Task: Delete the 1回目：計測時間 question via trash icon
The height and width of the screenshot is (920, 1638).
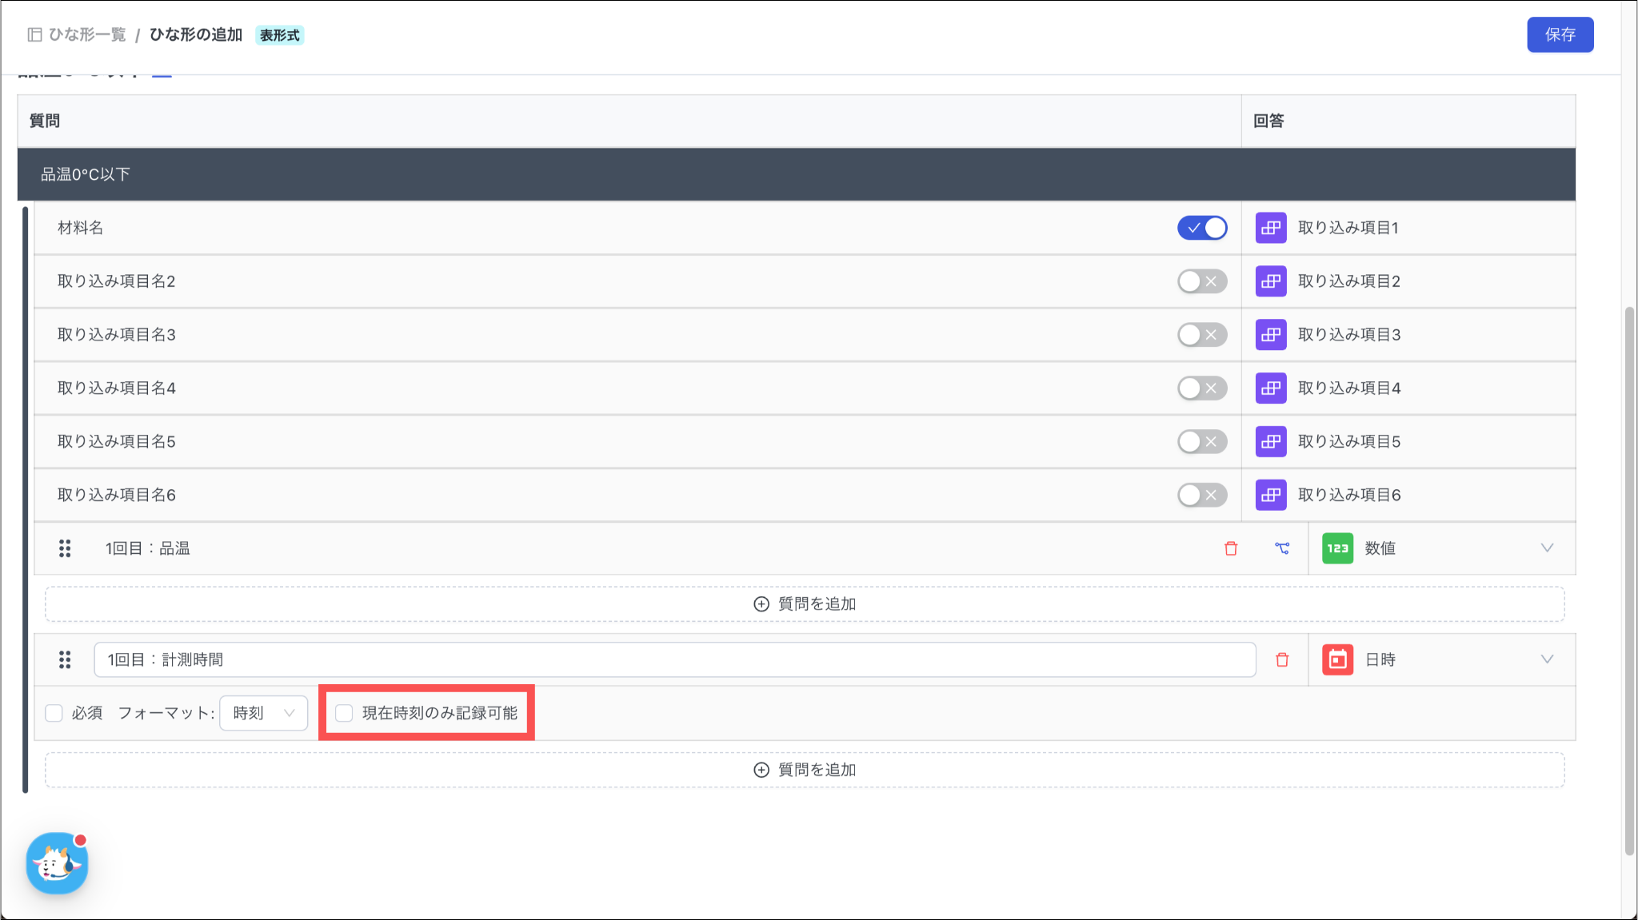Action: [1282, 659]
